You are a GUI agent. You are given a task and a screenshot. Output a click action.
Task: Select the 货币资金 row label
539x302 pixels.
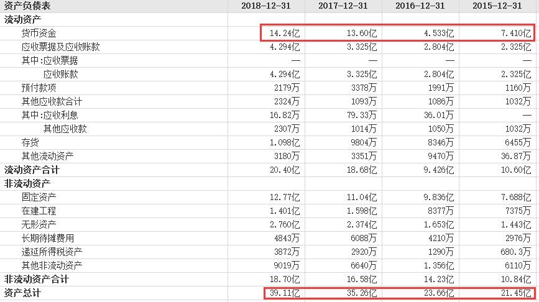pos(39,34)
